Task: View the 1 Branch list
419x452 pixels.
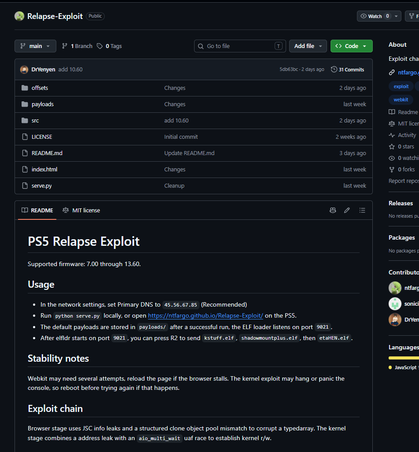Action: (x=77, y=46)
